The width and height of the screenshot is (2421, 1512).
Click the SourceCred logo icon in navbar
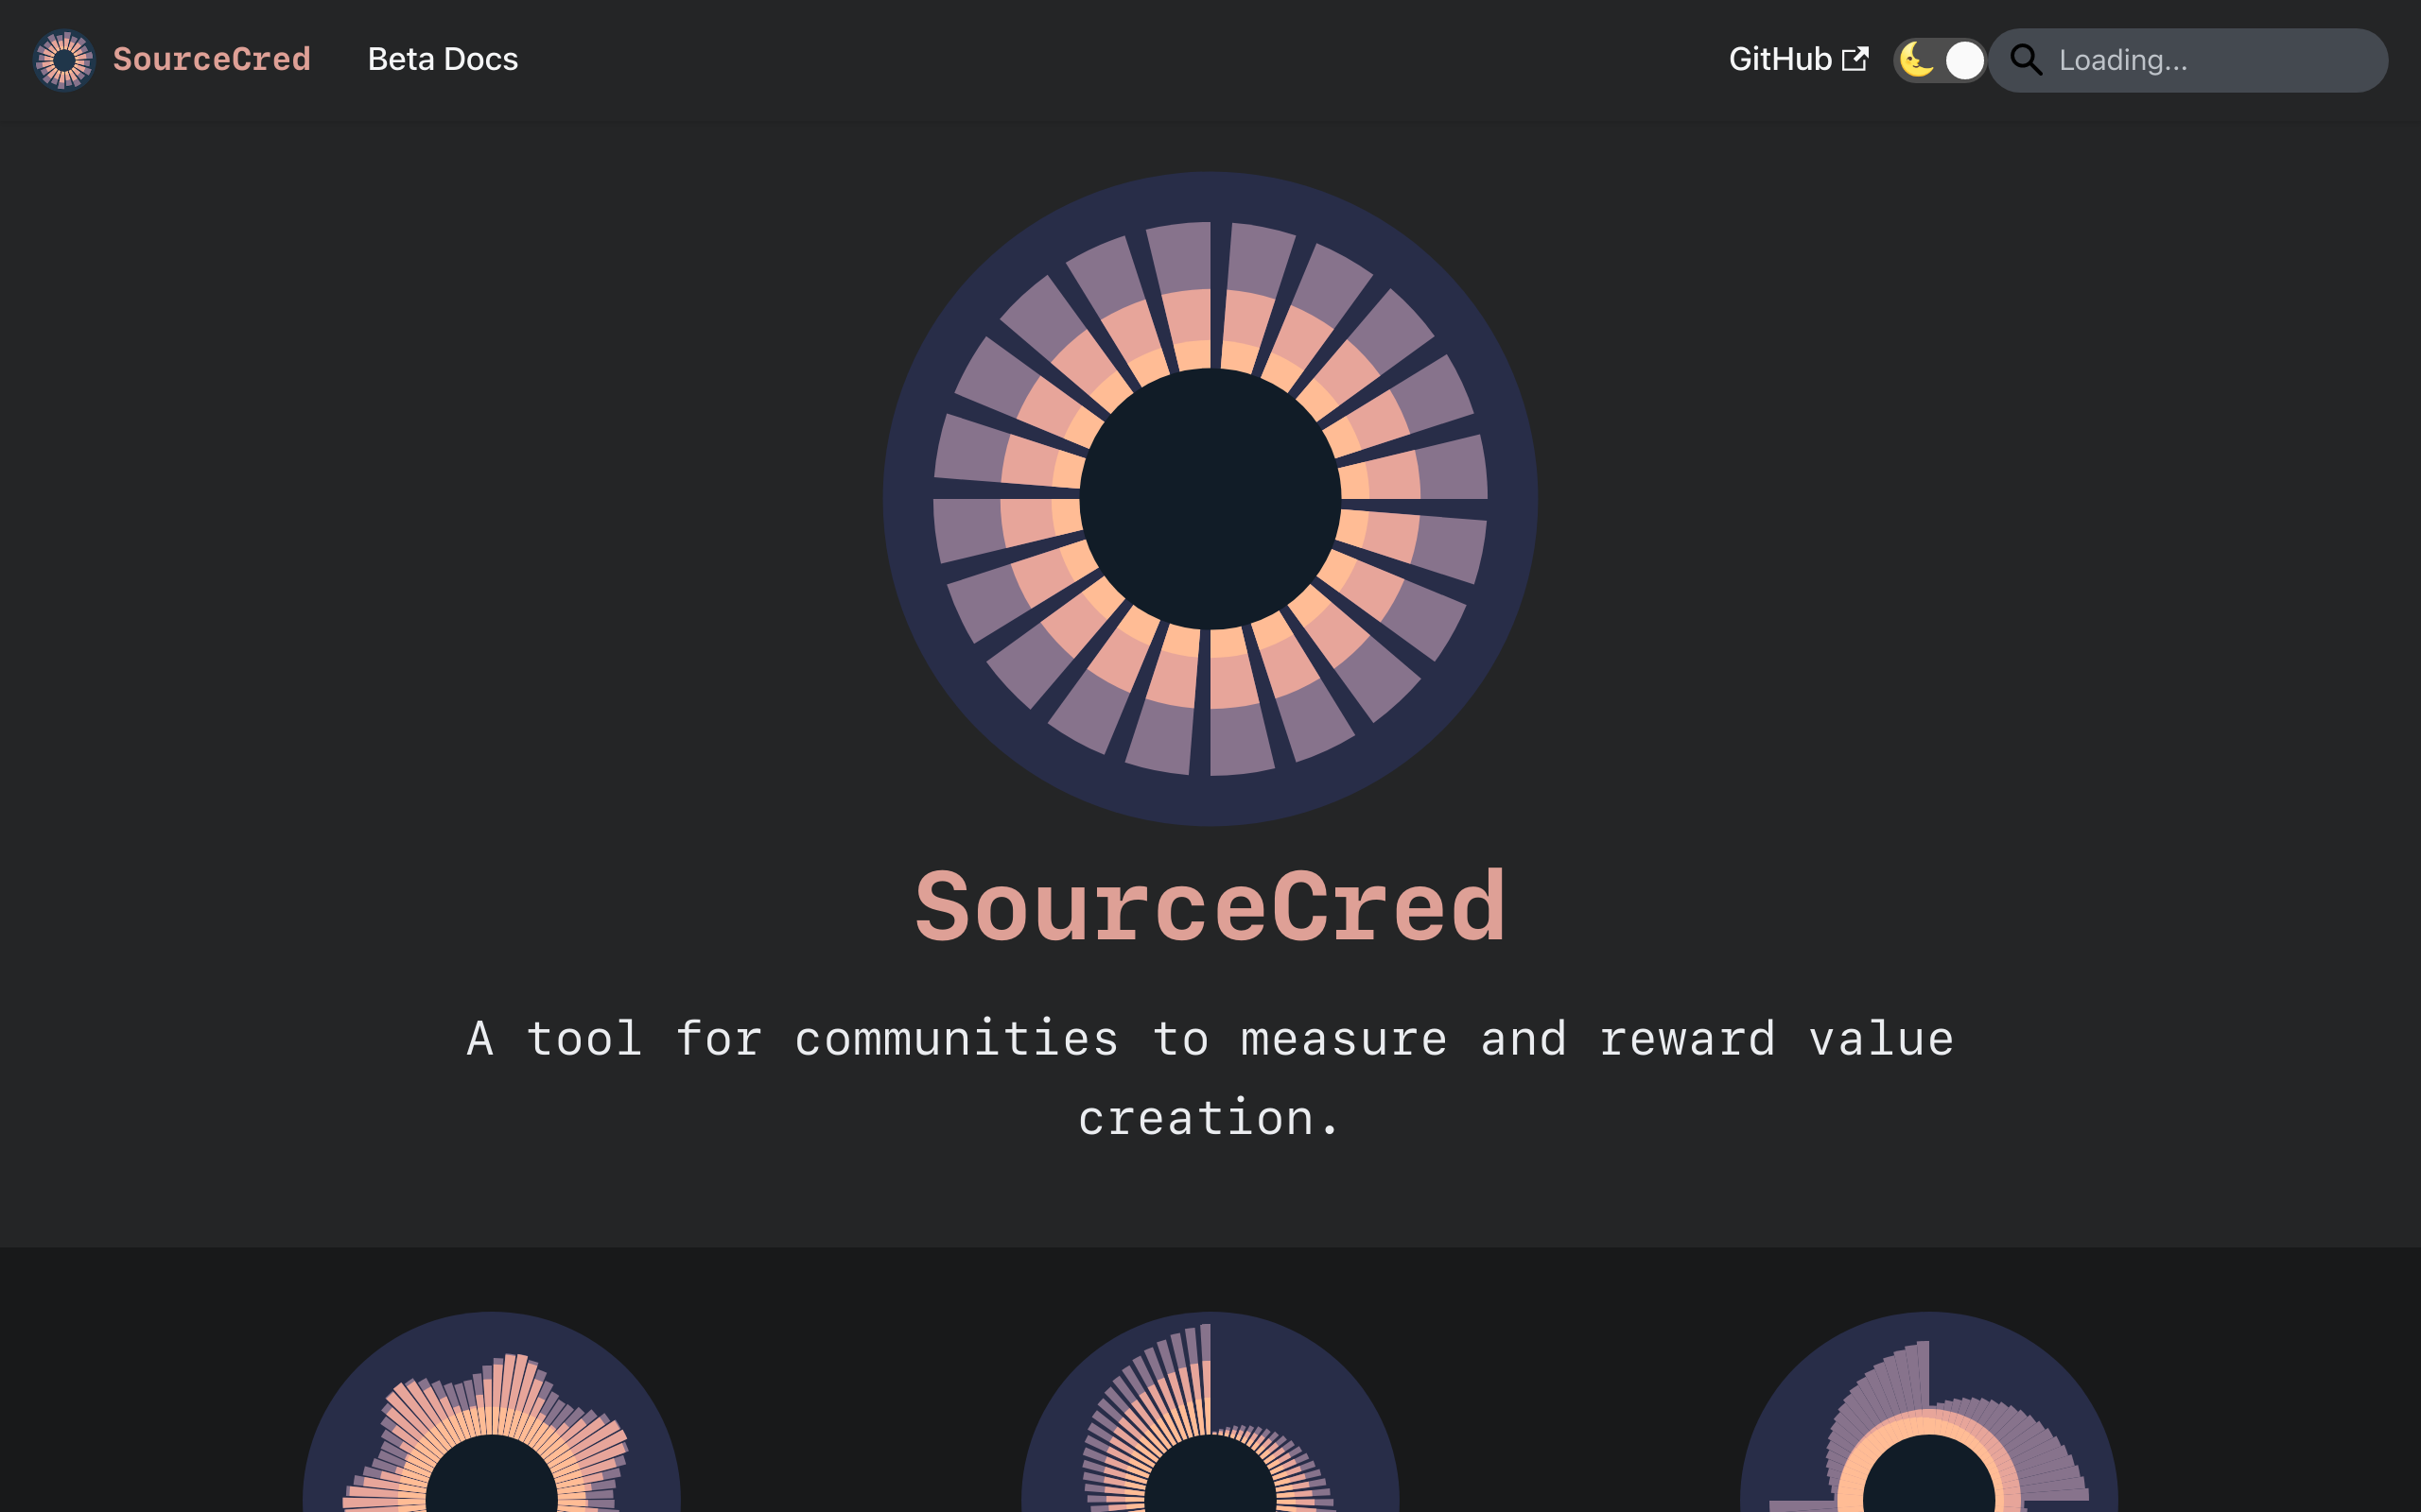pos(64,60)
